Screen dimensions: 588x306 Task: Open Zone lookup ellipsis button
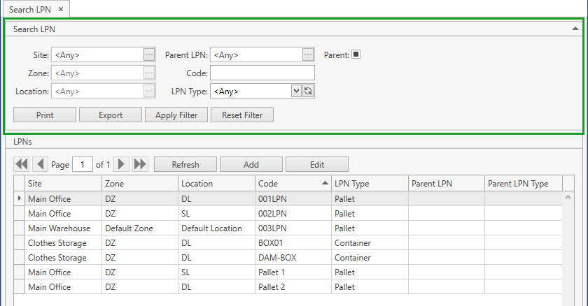149,73
